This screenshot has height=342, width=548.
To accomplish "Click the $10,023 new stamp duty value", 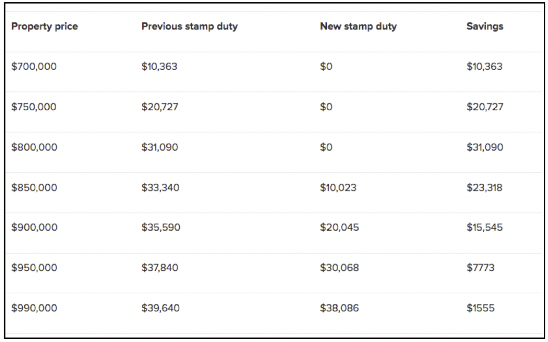I will pyautogui.click(x=338, y=188).
